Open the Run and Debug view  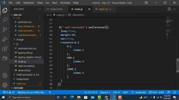click(5, 39)
